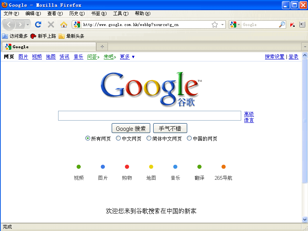Click the vertical scrollbar up arrow
Screen dimensions: 308x231
pyautogui.click(x=305, y=55)
